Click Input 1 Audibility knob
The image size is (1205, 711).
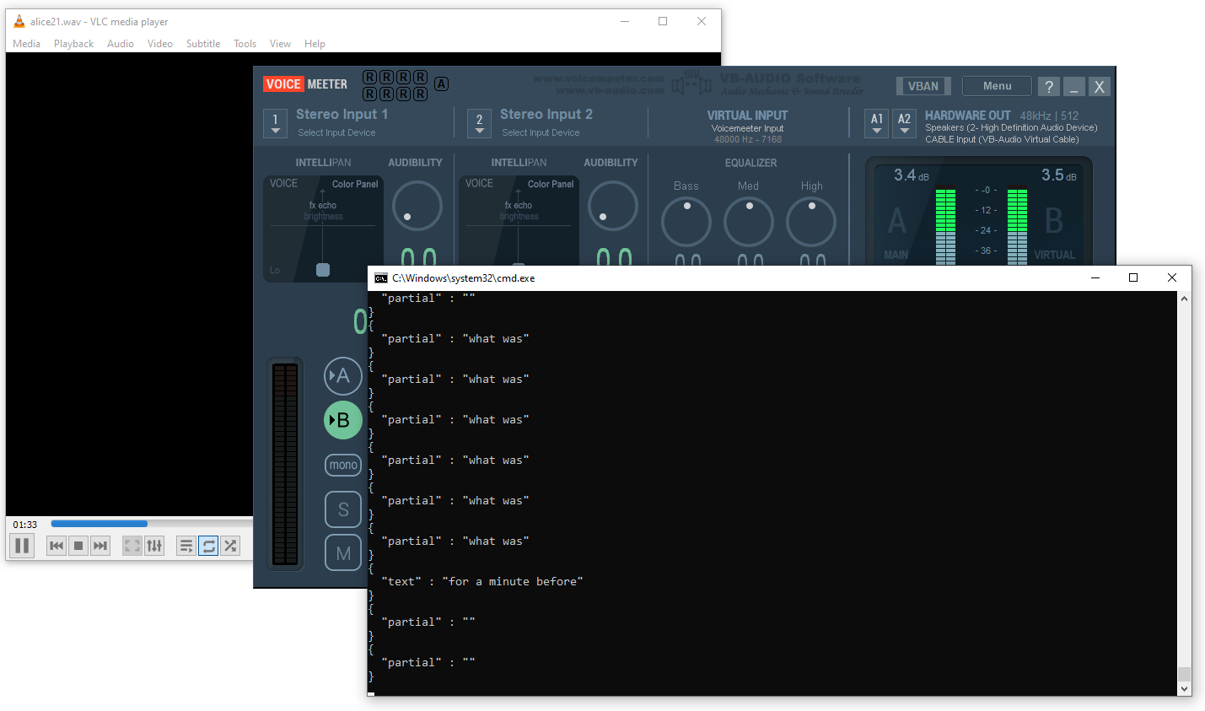[x=417, y=206]
